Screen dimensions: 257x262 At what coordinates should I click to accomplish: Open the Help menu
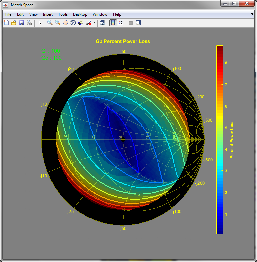pyautogui.click(x=117, y=14)
